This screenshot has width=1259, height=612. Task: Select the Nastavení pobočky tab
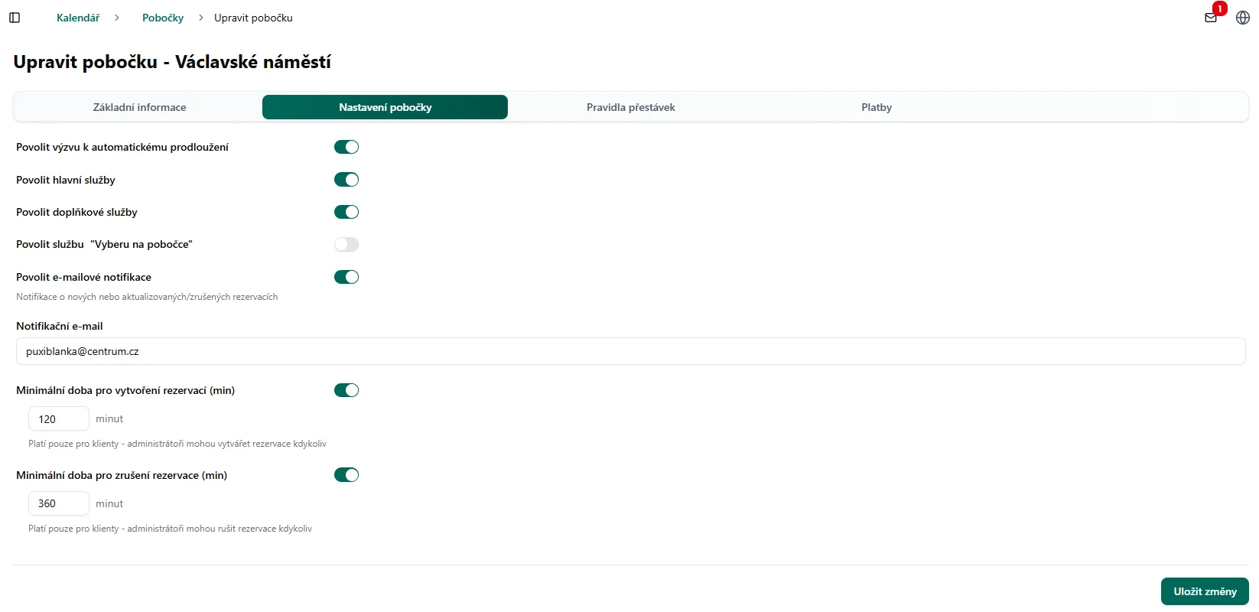[x=385, y=107]
